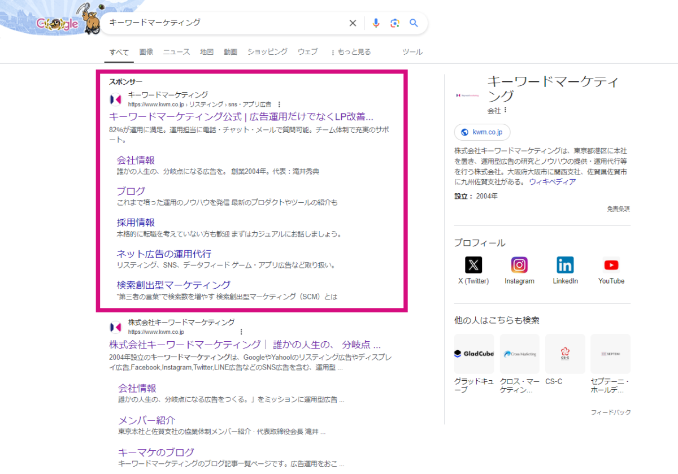This screenshot has height=474, width=678.
Task: Switch to the ニュース tab
Action: click(176, 52)
